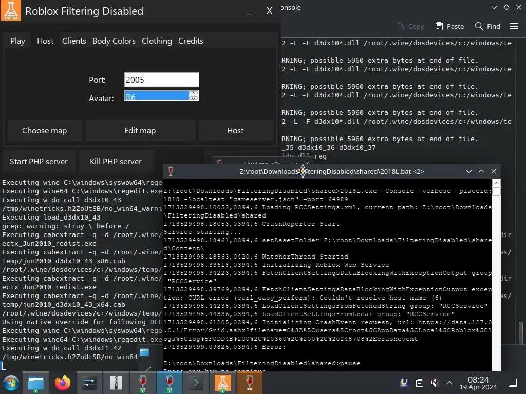
Task: Click the 'grep: warning: stray \ before /' log line
Action: pyautogui.click(x=65, y=226)
